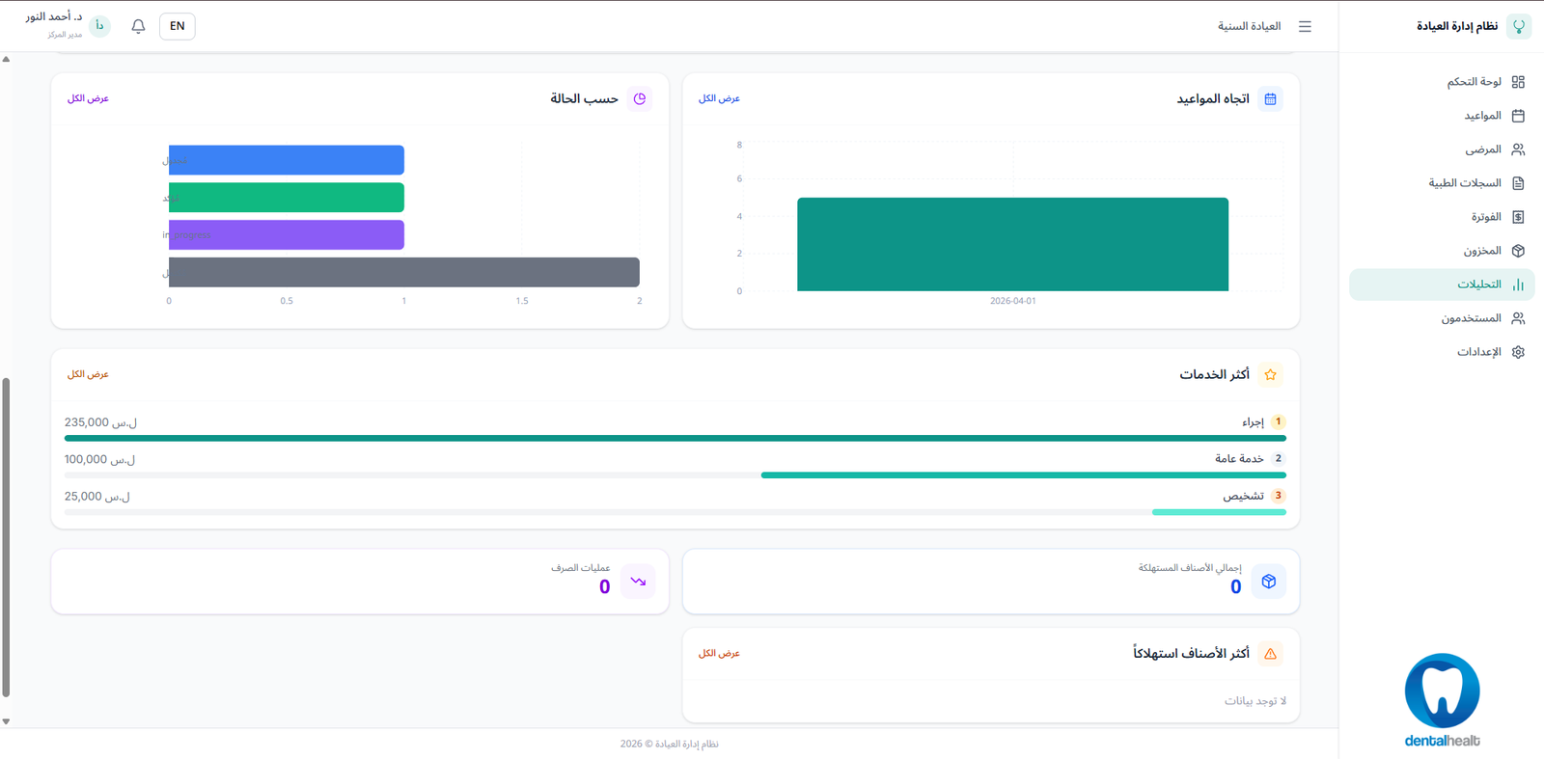This screenshot has width=1544, height=759.
Task: Click عرض الكل in حسب الحالة card
Action: coord(88,98)
